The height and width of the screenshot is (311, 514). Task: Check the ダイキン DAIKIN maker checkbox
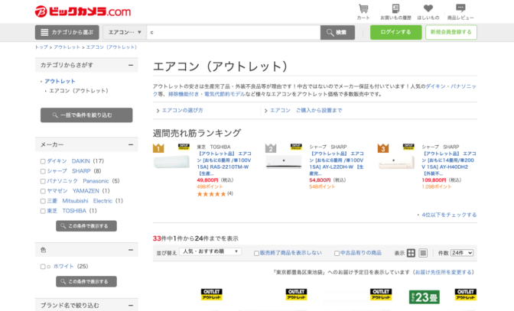(x=43, y=161)
